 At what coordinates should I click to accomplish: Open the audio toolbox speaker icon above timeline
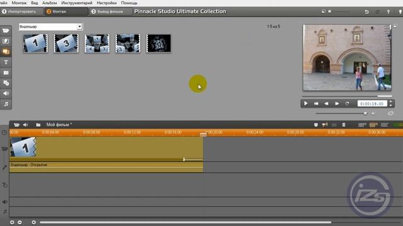point(25,125)
